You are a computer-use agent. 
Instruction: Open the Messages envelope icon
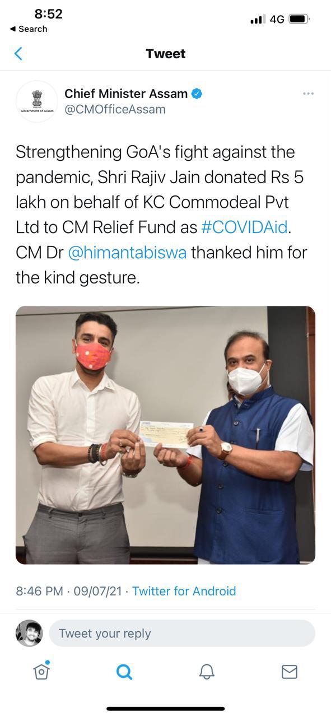coord(289,672)
